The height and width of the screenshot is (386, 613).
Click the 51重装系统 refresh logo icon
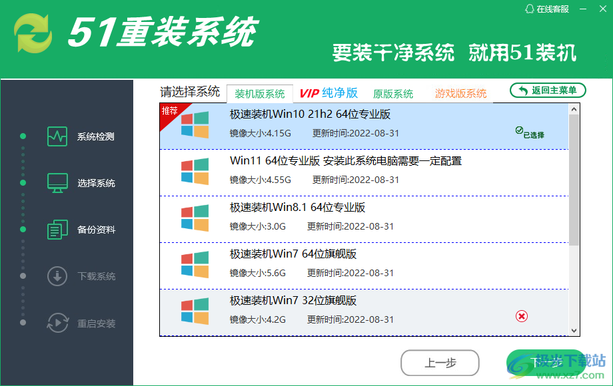coord(33,33)
